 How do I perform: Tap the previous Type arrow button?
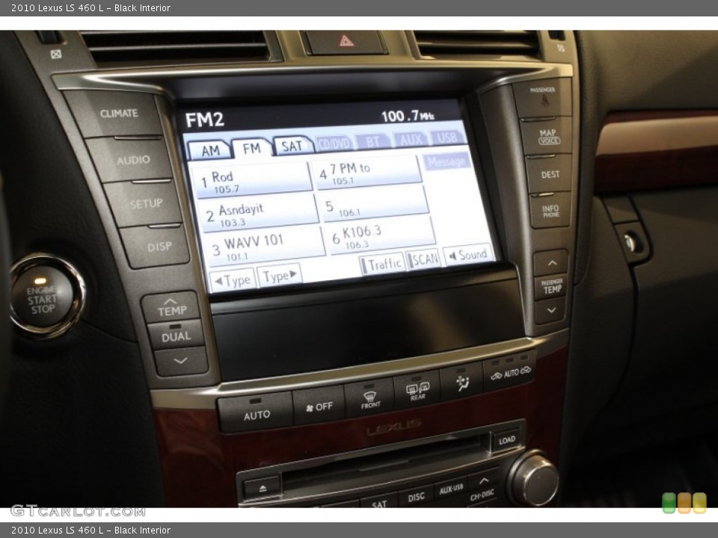click(231, 280)
